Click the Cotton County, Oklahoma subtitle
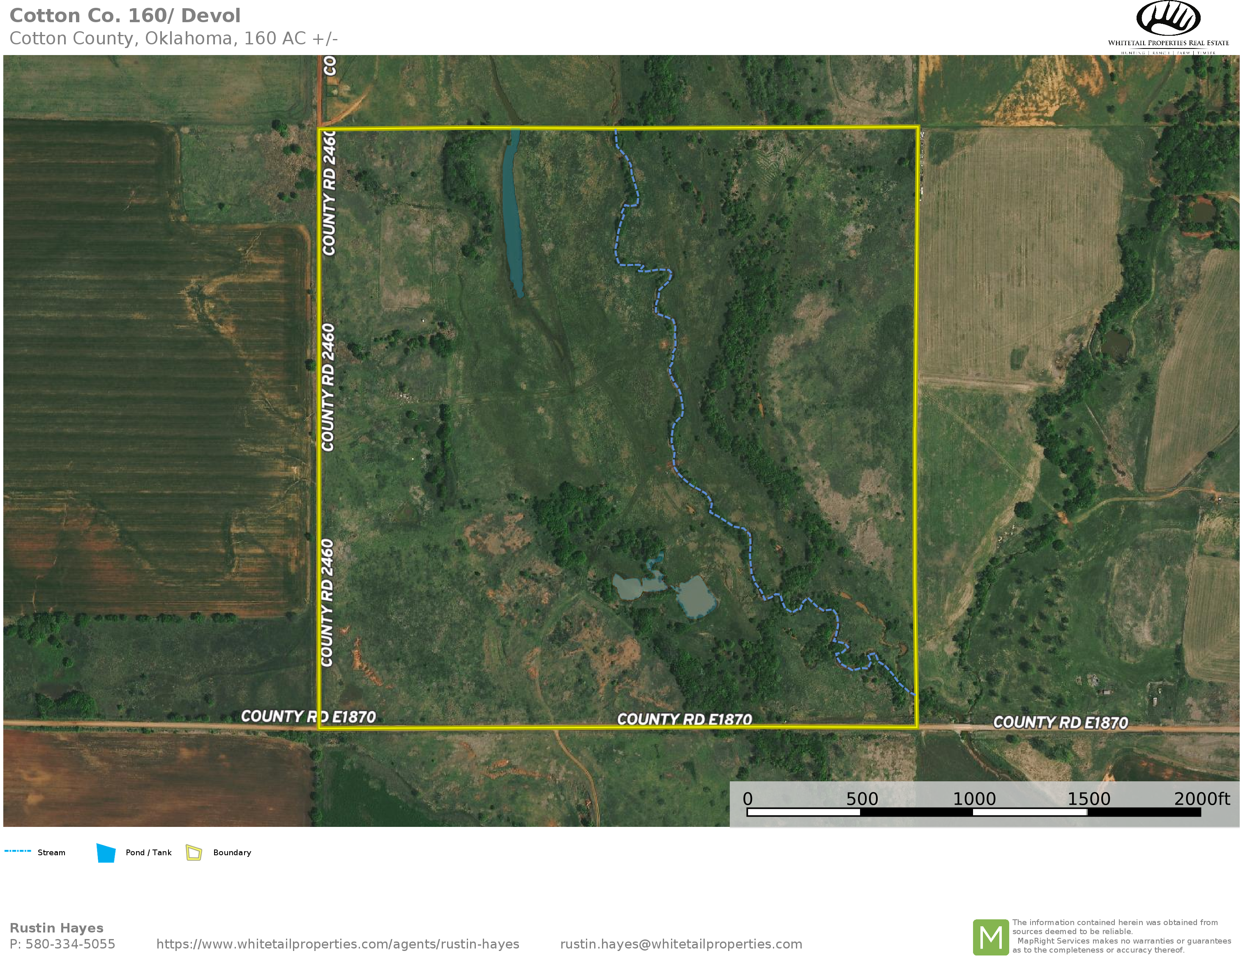1243x960 pixels. pos(173,38)
